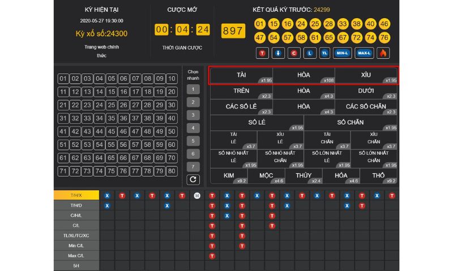453x271 pixels.
Task: Bet on TÀI x1.95
Action: (241, 76)
